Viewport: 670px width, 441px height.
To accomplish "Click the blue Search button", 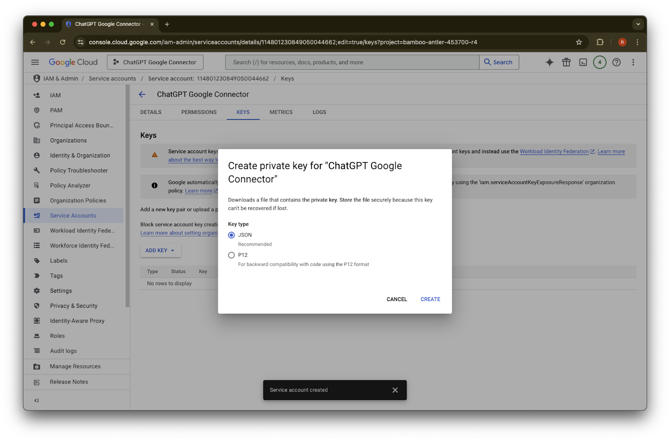I will (x=499, y=62).
